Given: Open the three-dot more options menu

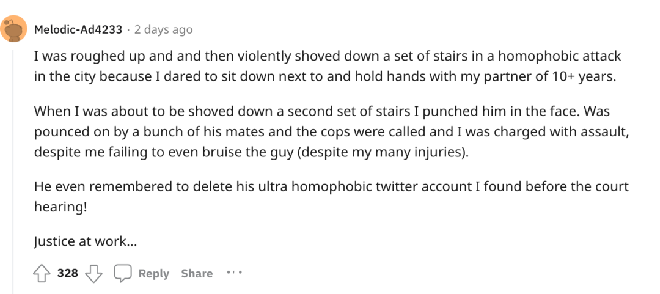Looking at the screenshot, I should [235, 273].
